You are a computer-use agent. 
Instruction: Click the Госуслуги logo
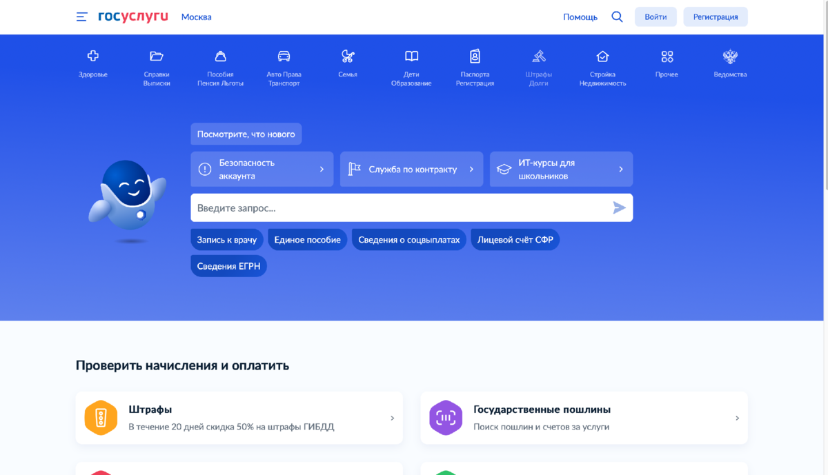(x=133, y=17)
